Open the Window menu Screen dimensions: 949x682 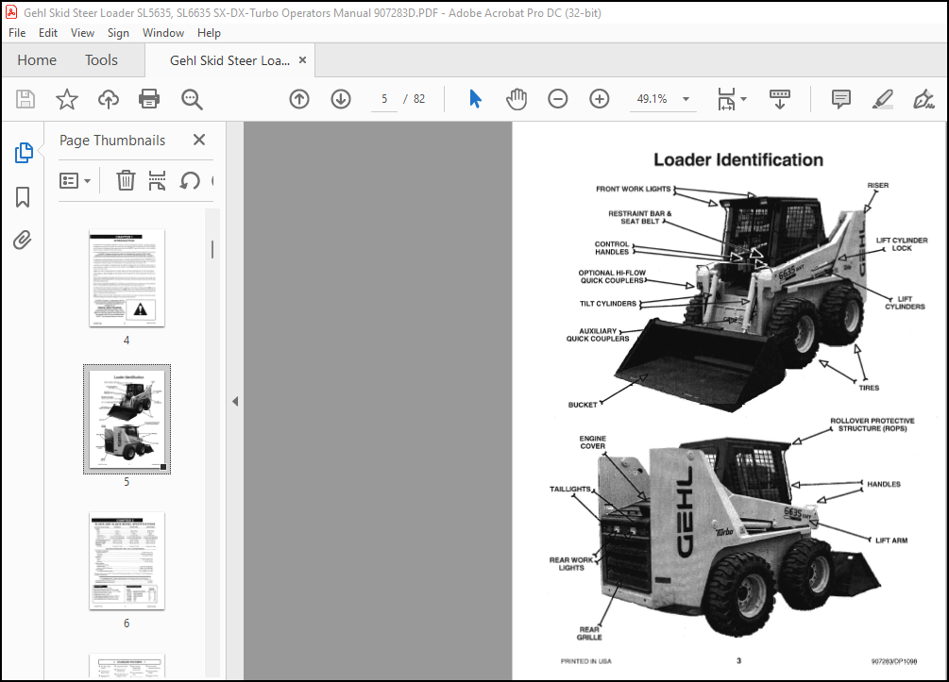162,33
